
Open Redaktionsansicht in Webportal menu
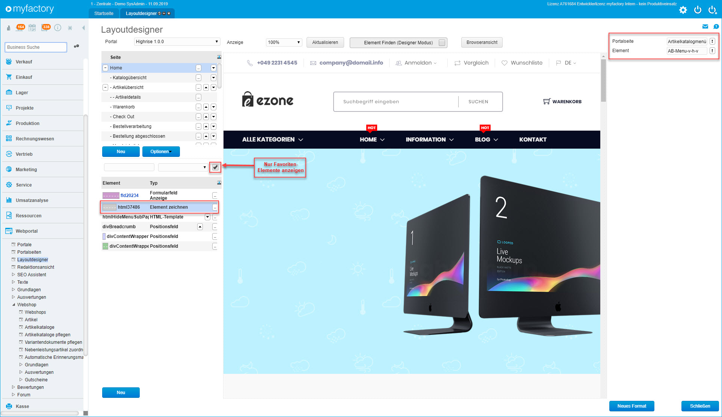[36, 267]
